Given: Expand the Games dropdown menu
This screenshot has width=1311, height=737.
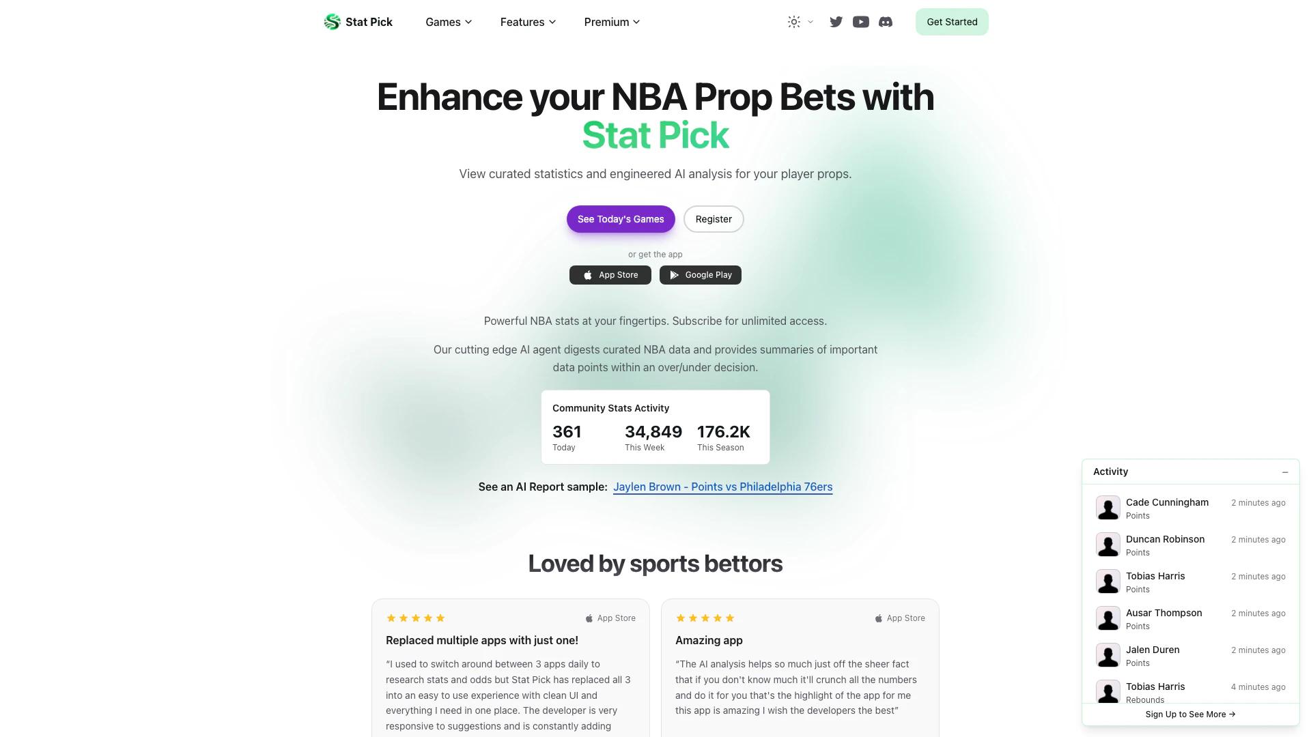Looking at the screenshot, I should [449, 22].
